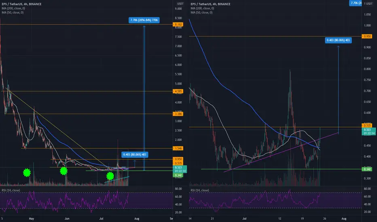Click the Jul label on right time axis

click(x=244, y=219)
